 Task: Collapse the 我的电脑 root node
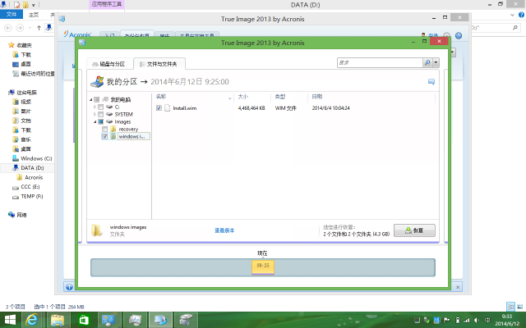point(91,100)
